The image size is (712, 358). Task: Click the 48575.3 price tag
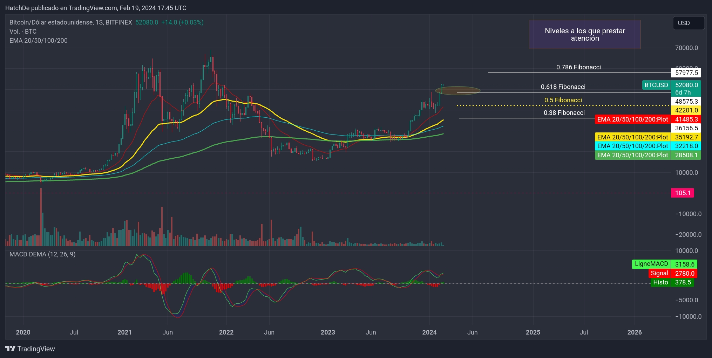(686, 102)
